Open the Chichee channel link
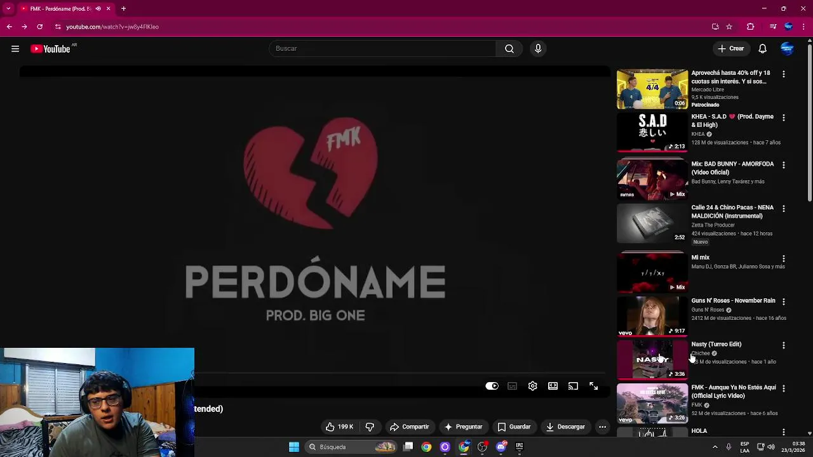The width and height of the screenshot is (813, 457). point(701,353)
